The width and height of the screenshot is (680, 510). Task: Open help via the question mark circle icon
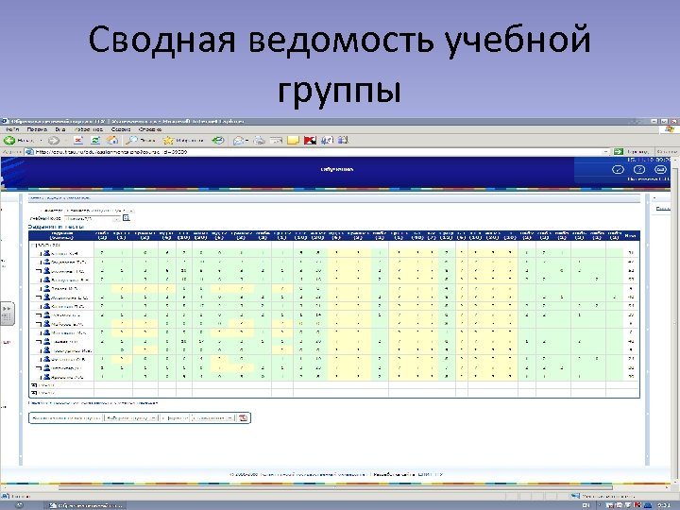639,170
